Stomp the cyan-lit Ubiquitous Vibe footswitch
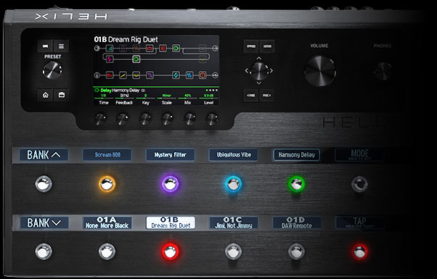Image resolution: width=437 pixels, height=279 pixels. pos(233,183)
